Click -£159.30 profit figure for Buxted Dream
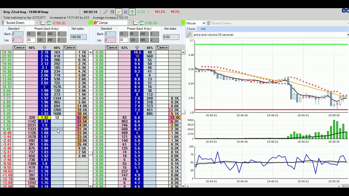Image resolution: width=349 pixels, height=196 pixels. 59,23
